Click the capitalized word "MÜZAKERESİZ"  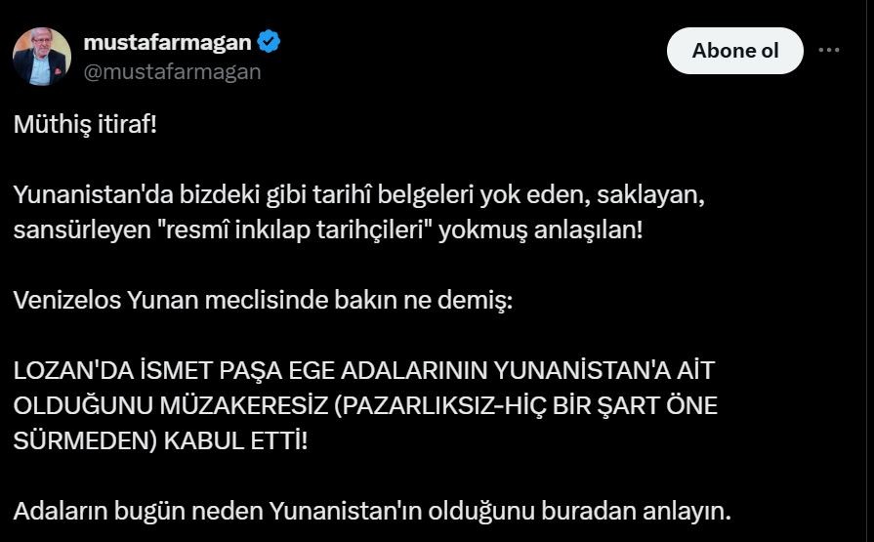(243, 406)
